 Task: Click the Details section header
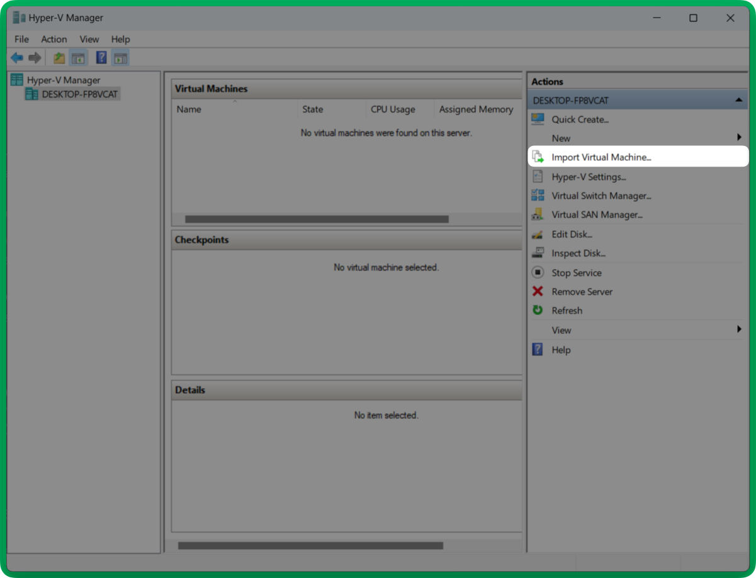pos(346,390)
